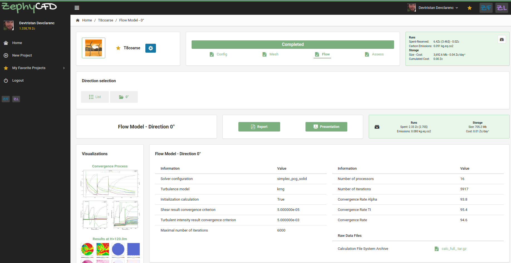The height and width of the screenshot is (263, 511).
Task: Click the Logout power icon
Action: tap(6, 81)
